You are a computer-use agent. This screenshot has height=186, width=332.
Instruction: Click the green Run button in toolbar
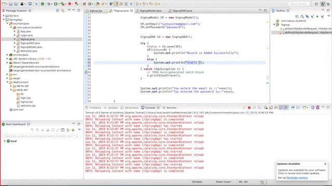[56, 4]
